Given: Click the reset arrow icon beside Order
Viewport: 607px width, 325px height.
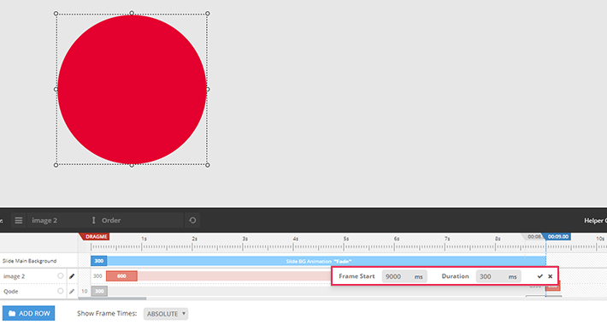Looking at the screenshot, I should click(192, 221).
